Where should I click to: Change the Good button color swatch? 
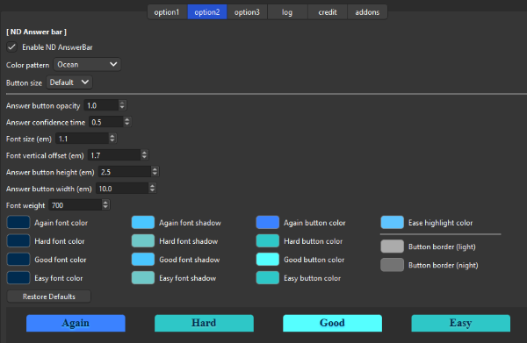(268, 260)
